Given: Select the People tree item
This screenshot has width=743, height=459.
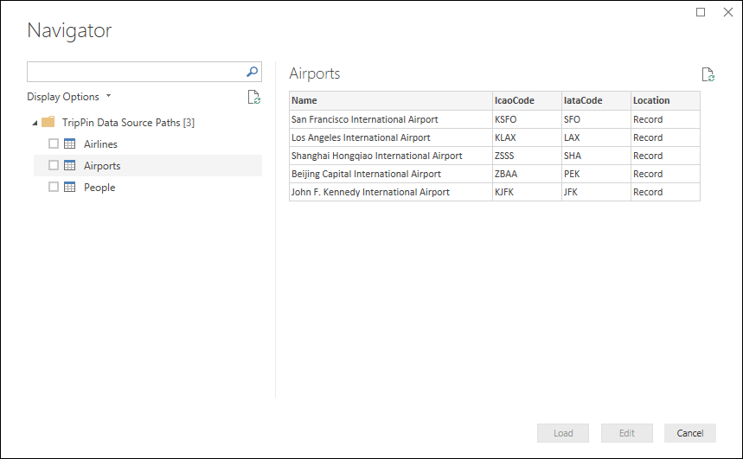Looking at the screenshot, I should click(99, 187).
